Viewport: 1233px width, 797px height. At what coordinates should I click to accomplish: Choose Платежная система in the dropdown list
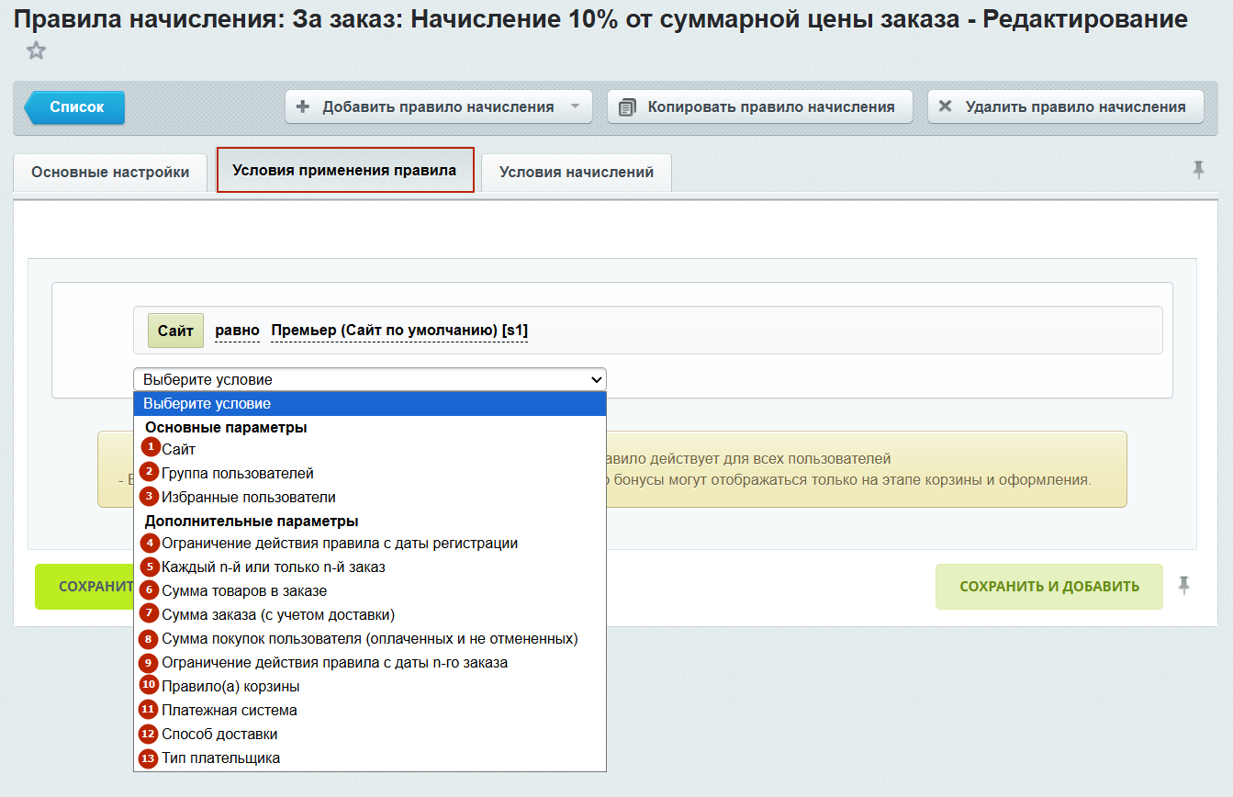[x=229, y=711]
